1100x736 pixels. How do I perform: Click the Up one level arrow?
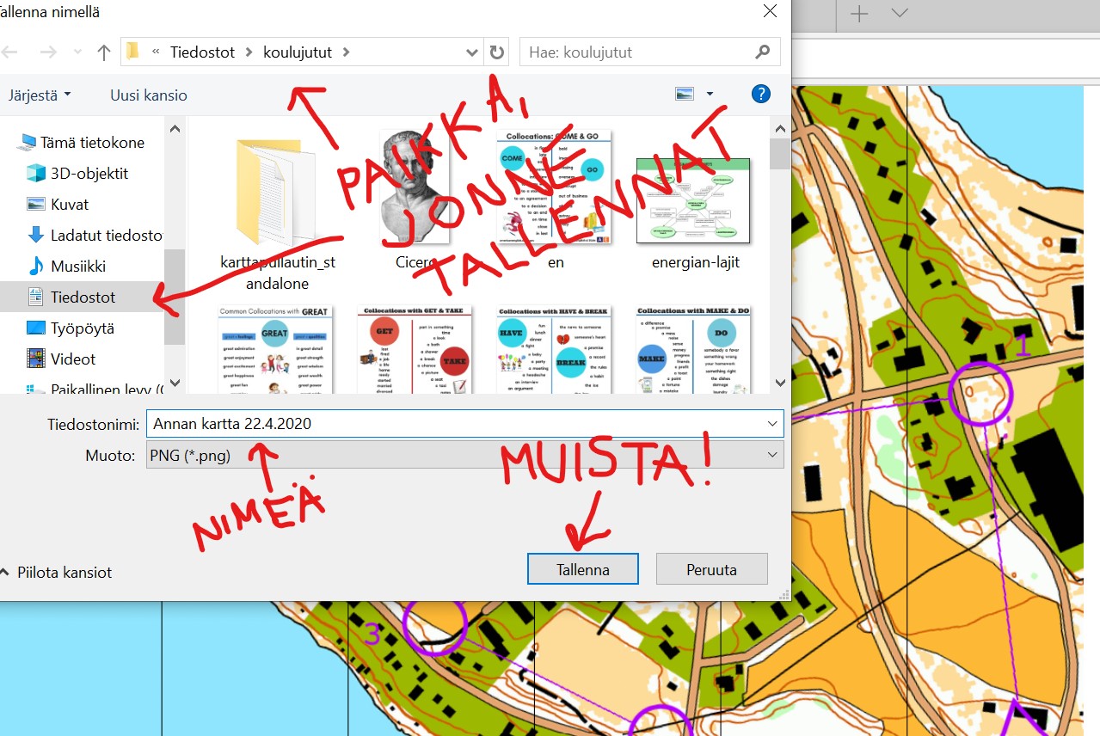tap(104, 52)
